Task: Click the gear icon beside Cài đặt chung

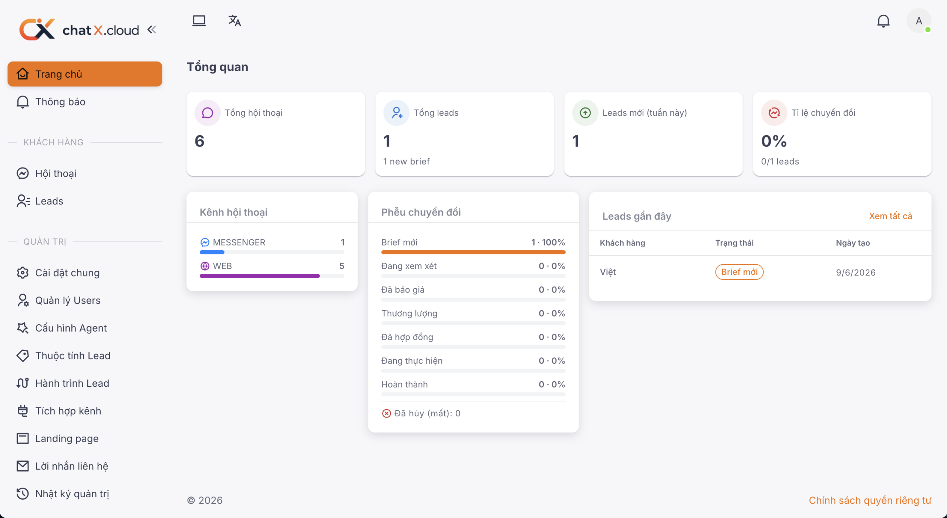Action: 23,273
